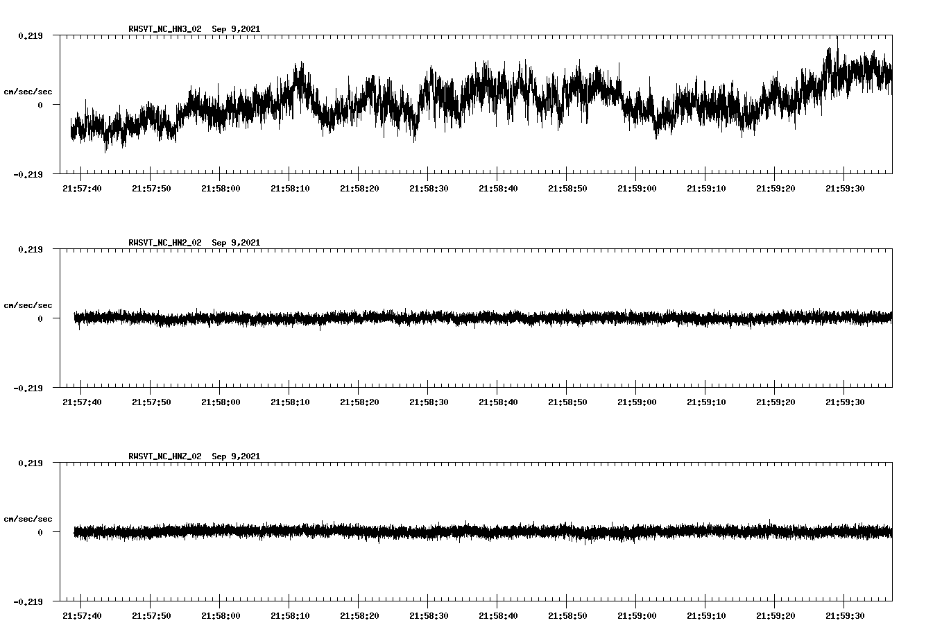942x641 pixels.
Task: Click the 0.219 upper limit of HN3 plot
Action: coord(30,35)
